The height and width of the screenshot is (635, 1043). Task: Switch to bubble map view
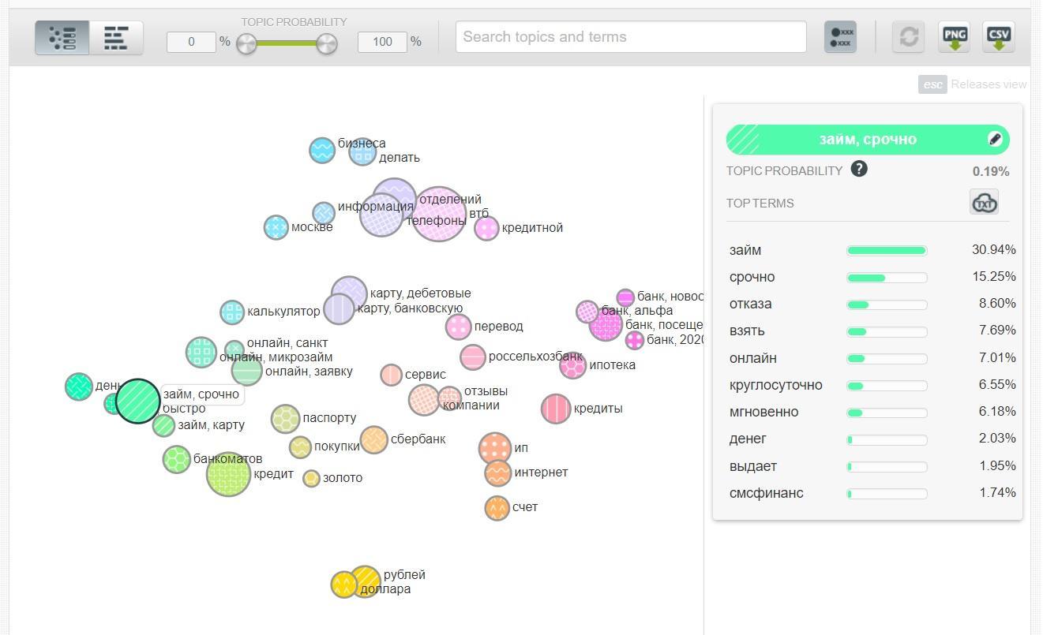point(62,38)
